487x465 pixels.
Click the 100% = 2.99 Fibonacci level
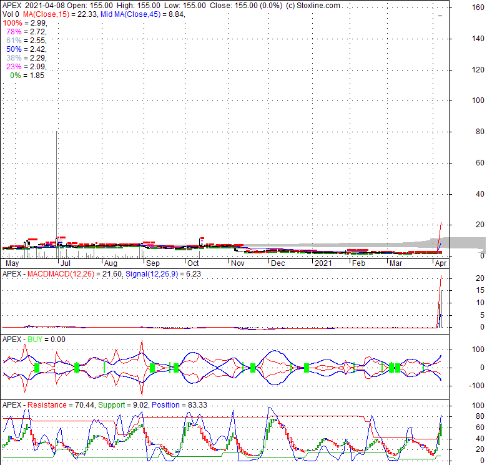(x=24, y=23)
